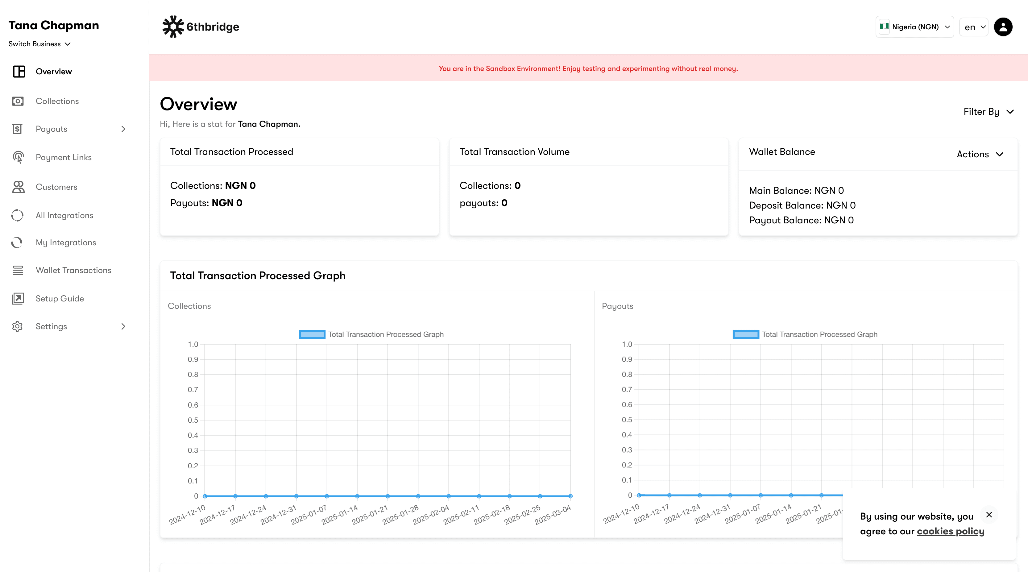The height and width of the screenshot is (572, 1028).
Task: Open My Integrations via its sidebar icon
Action: point(18,242)
